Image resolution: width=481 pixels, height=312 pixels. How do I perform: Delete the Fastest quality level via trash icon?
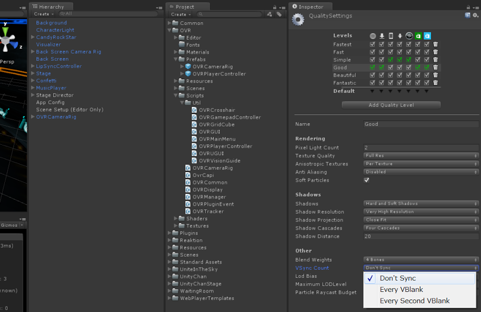pos(435,44)
